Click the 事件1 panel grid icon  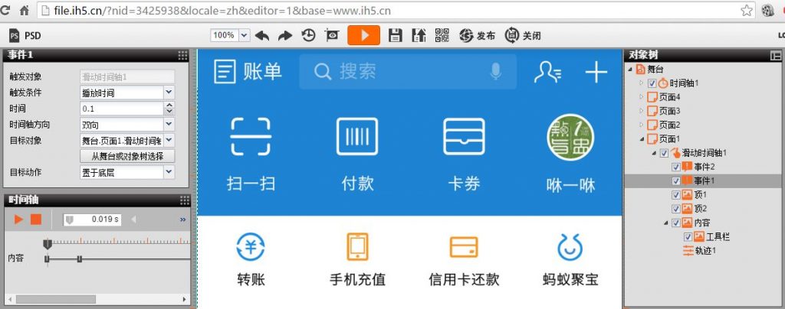point(183,55)
